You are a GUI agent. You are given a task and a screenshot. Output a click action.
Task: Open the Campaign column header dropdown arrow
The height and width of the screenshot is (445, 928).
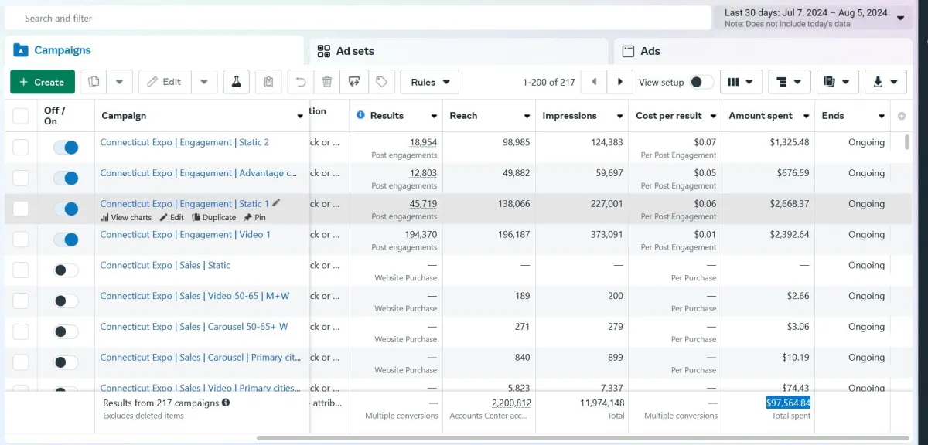(x=300, y=116)
